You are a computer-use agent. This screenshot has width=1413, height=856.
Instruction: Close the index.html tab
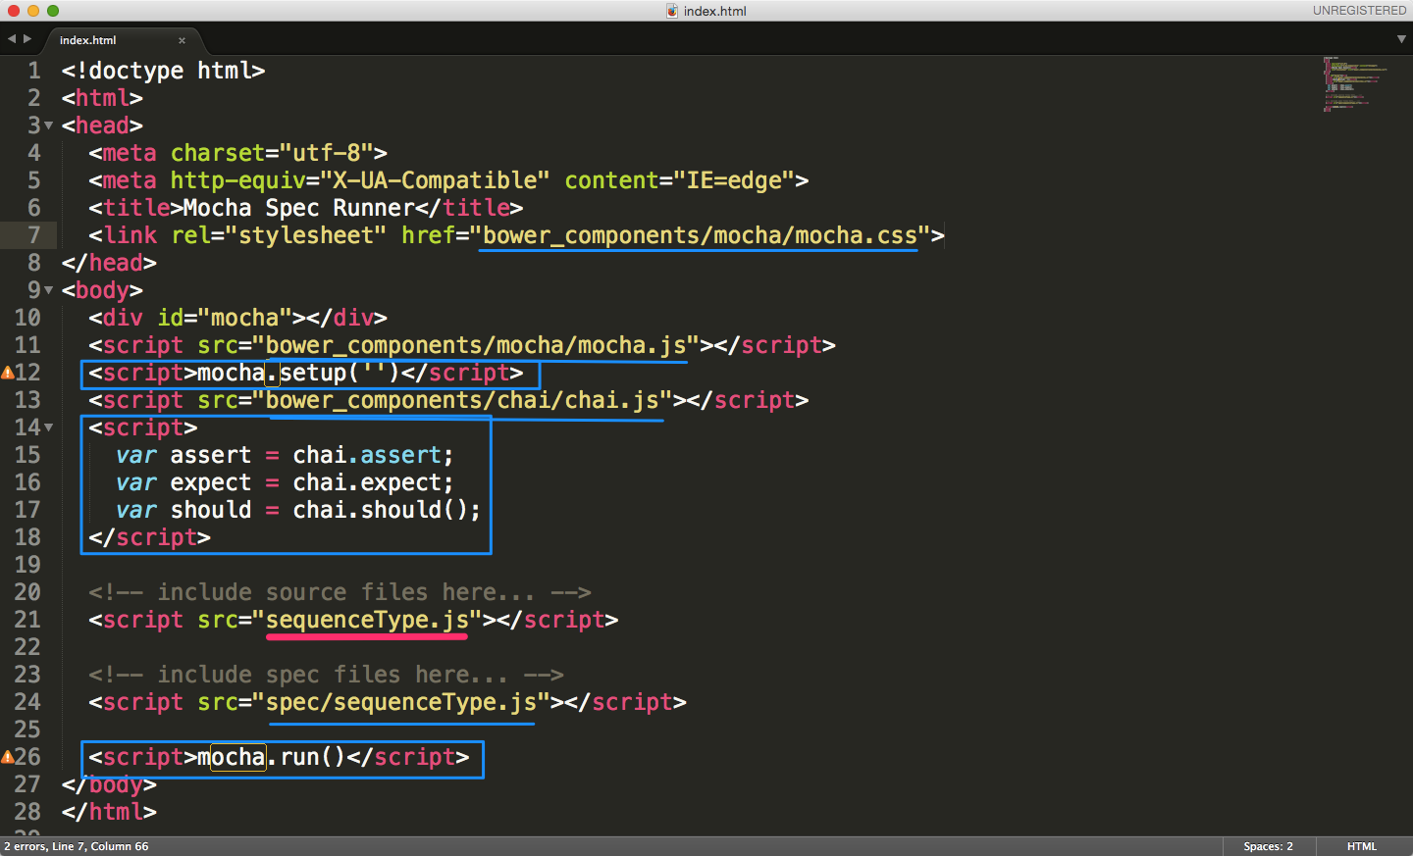click(182, 40)
